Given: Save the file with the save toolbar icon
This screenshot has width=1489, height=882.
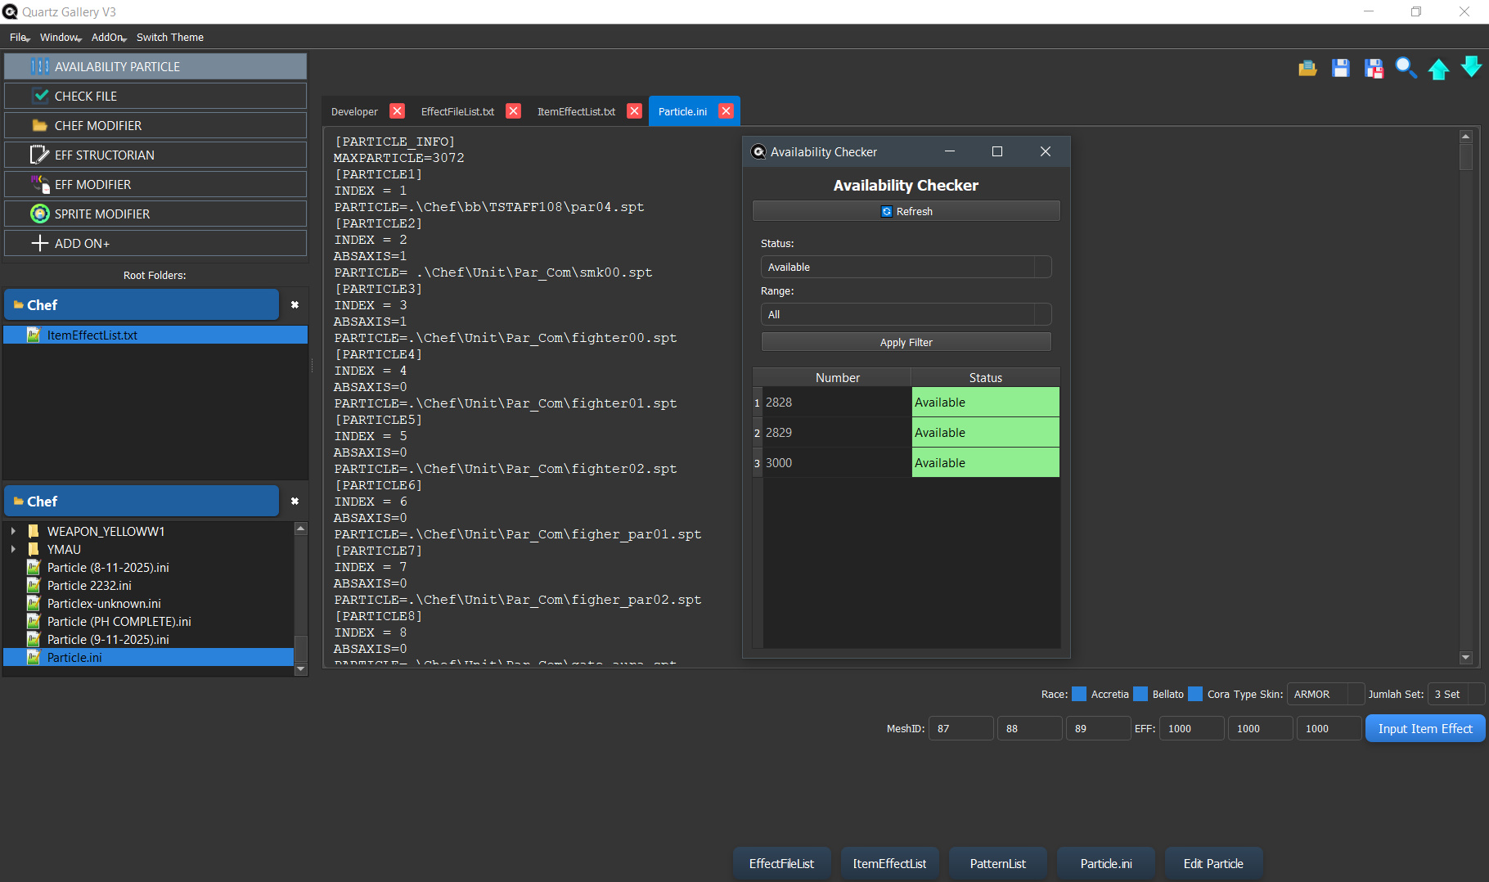Looking at the screenshot, I should coord(1340,69).
